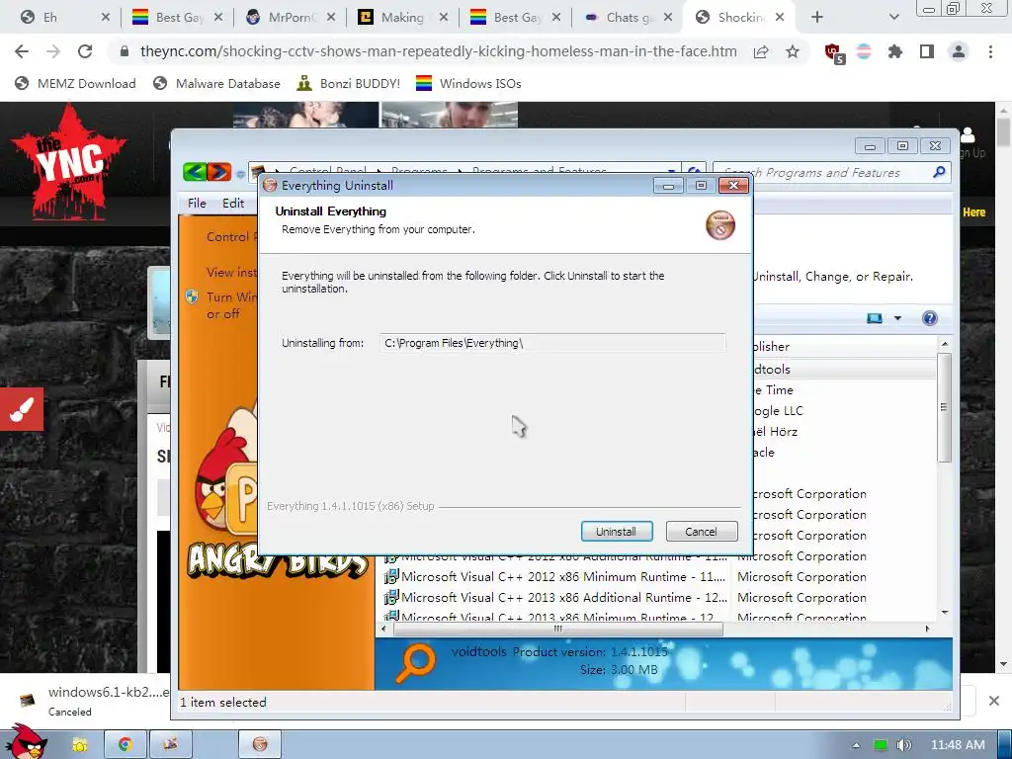Click the green back arrow in Control Panel window
Screen dimensions: 1012x759
pyautogui.click(x=195, y=172)
